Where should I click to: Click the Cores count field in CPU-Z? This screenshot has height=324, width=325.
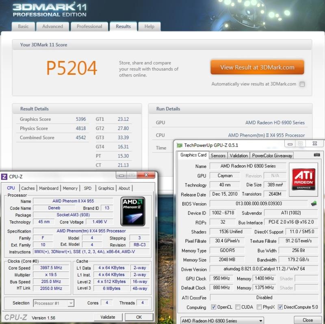click(107, 302)
